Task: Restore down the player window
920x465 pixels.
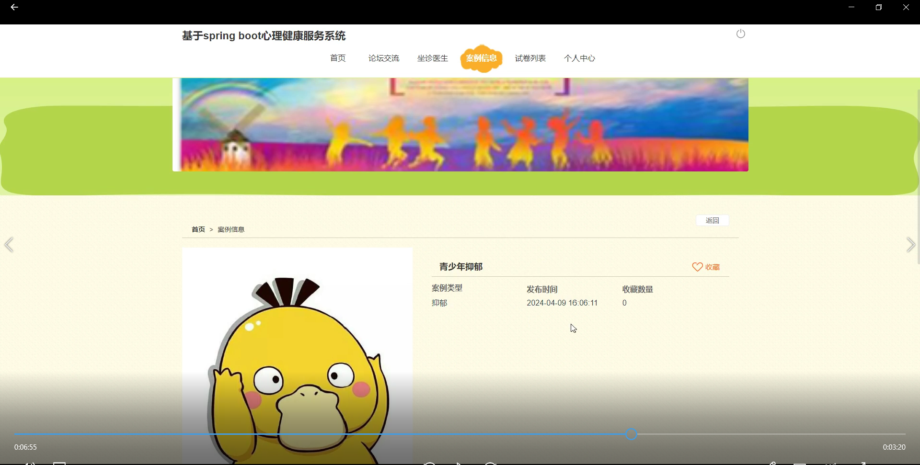Action: tap(879, 7)
